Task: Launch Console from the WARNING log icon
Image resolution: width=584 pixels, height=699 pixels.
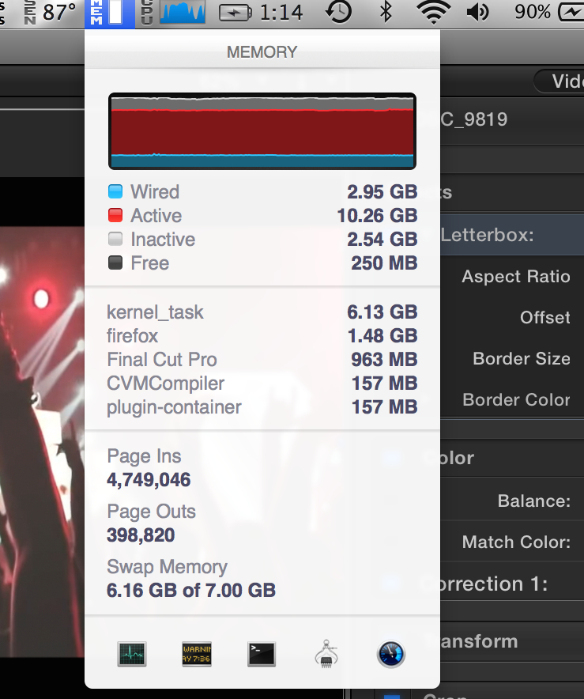Action: pyautogui.click(x=197, y=654)
